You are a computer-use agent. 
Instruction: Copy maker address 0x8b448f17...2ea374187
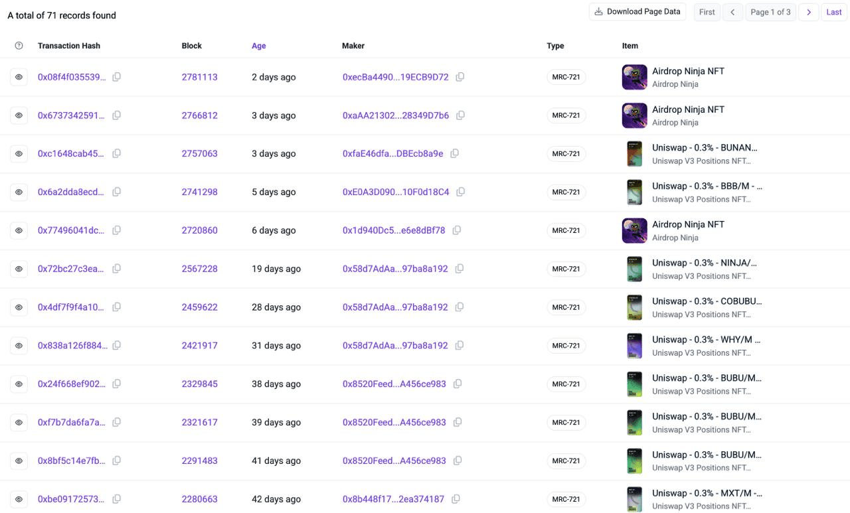coord(456,499)
